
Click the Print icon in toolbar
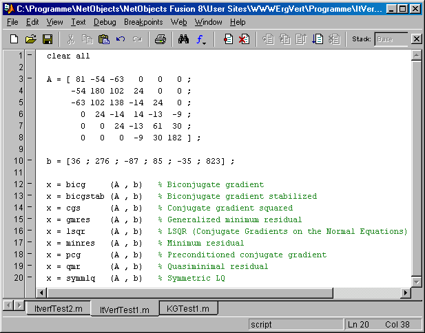tap(160, 39)
